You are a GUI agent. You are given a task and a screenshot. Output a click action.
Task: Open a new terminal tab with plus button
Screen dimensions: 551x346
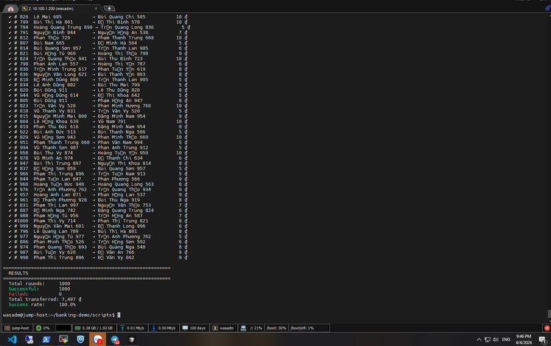pyautogui.click(x=110, y=9)
